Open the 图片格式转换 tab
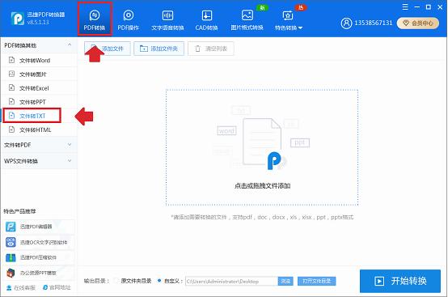The width and height of the screenshot is (448, 297). point(247,19)
